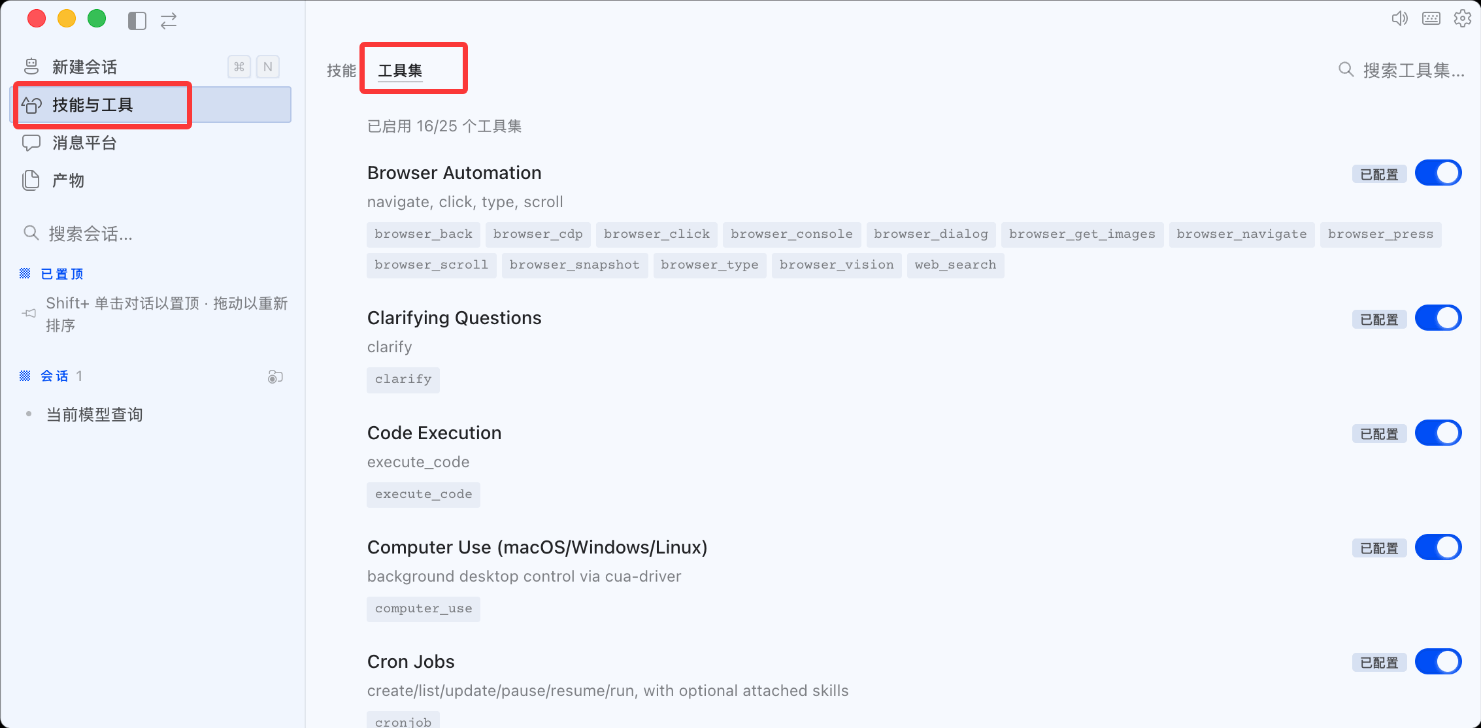
Task: Click the pin icon next to Shift+ hint
Action: tap(29, 313)
